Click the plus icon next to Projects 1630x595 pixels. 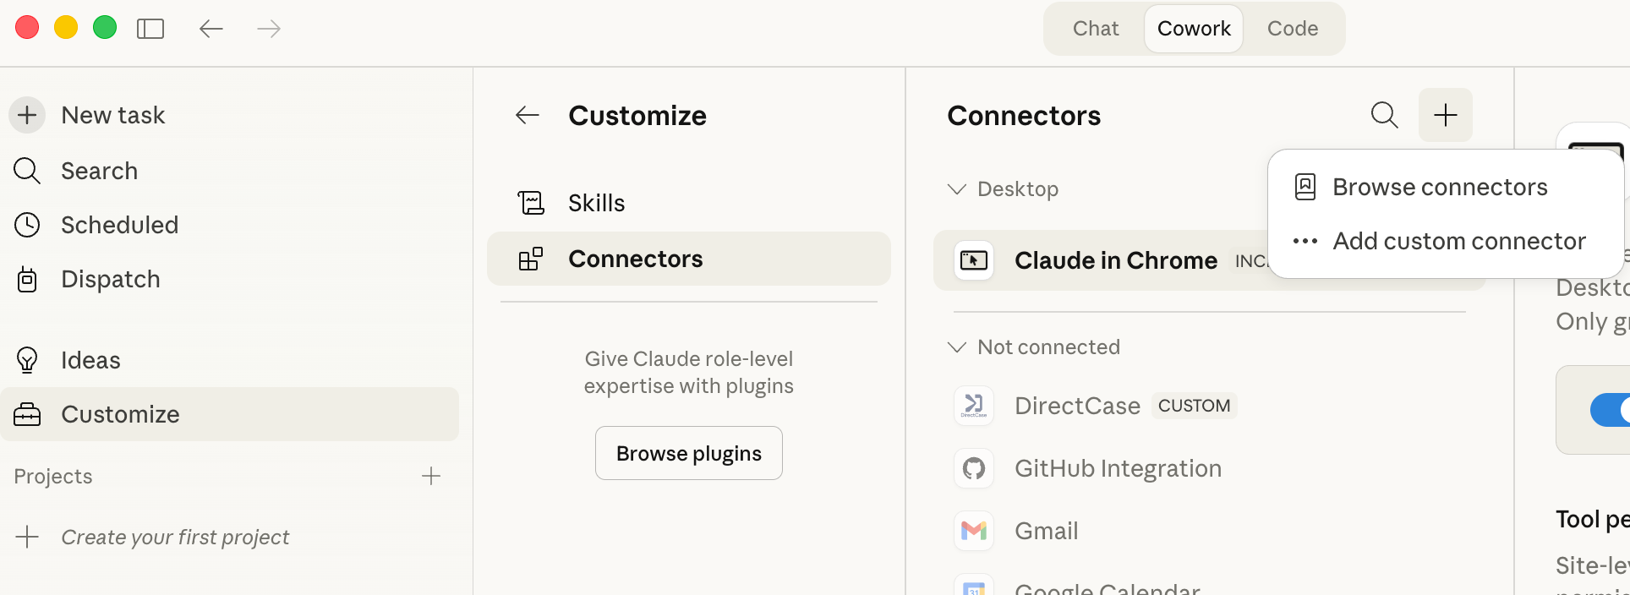point(431,476)
